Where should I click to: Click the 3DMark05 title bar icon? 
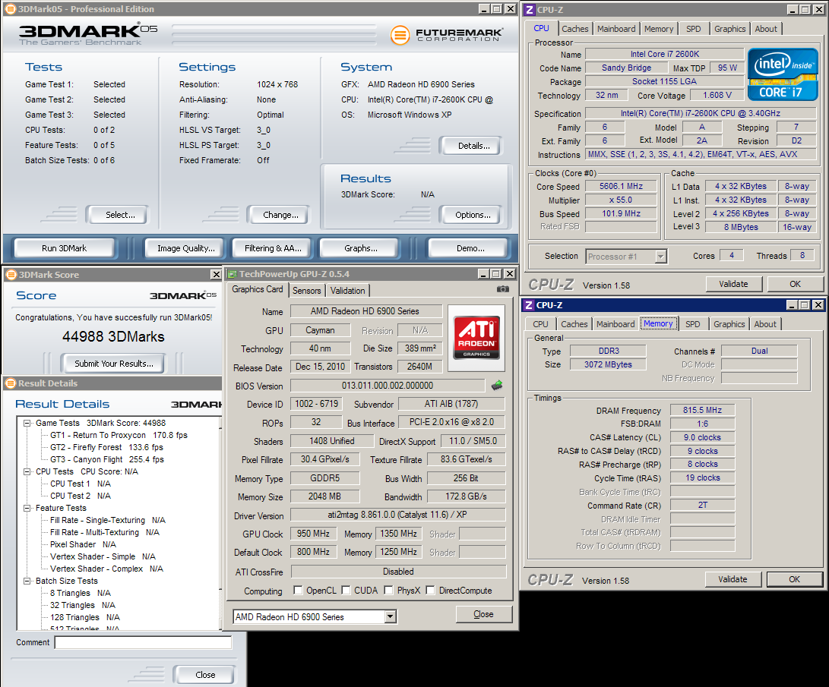10,9
